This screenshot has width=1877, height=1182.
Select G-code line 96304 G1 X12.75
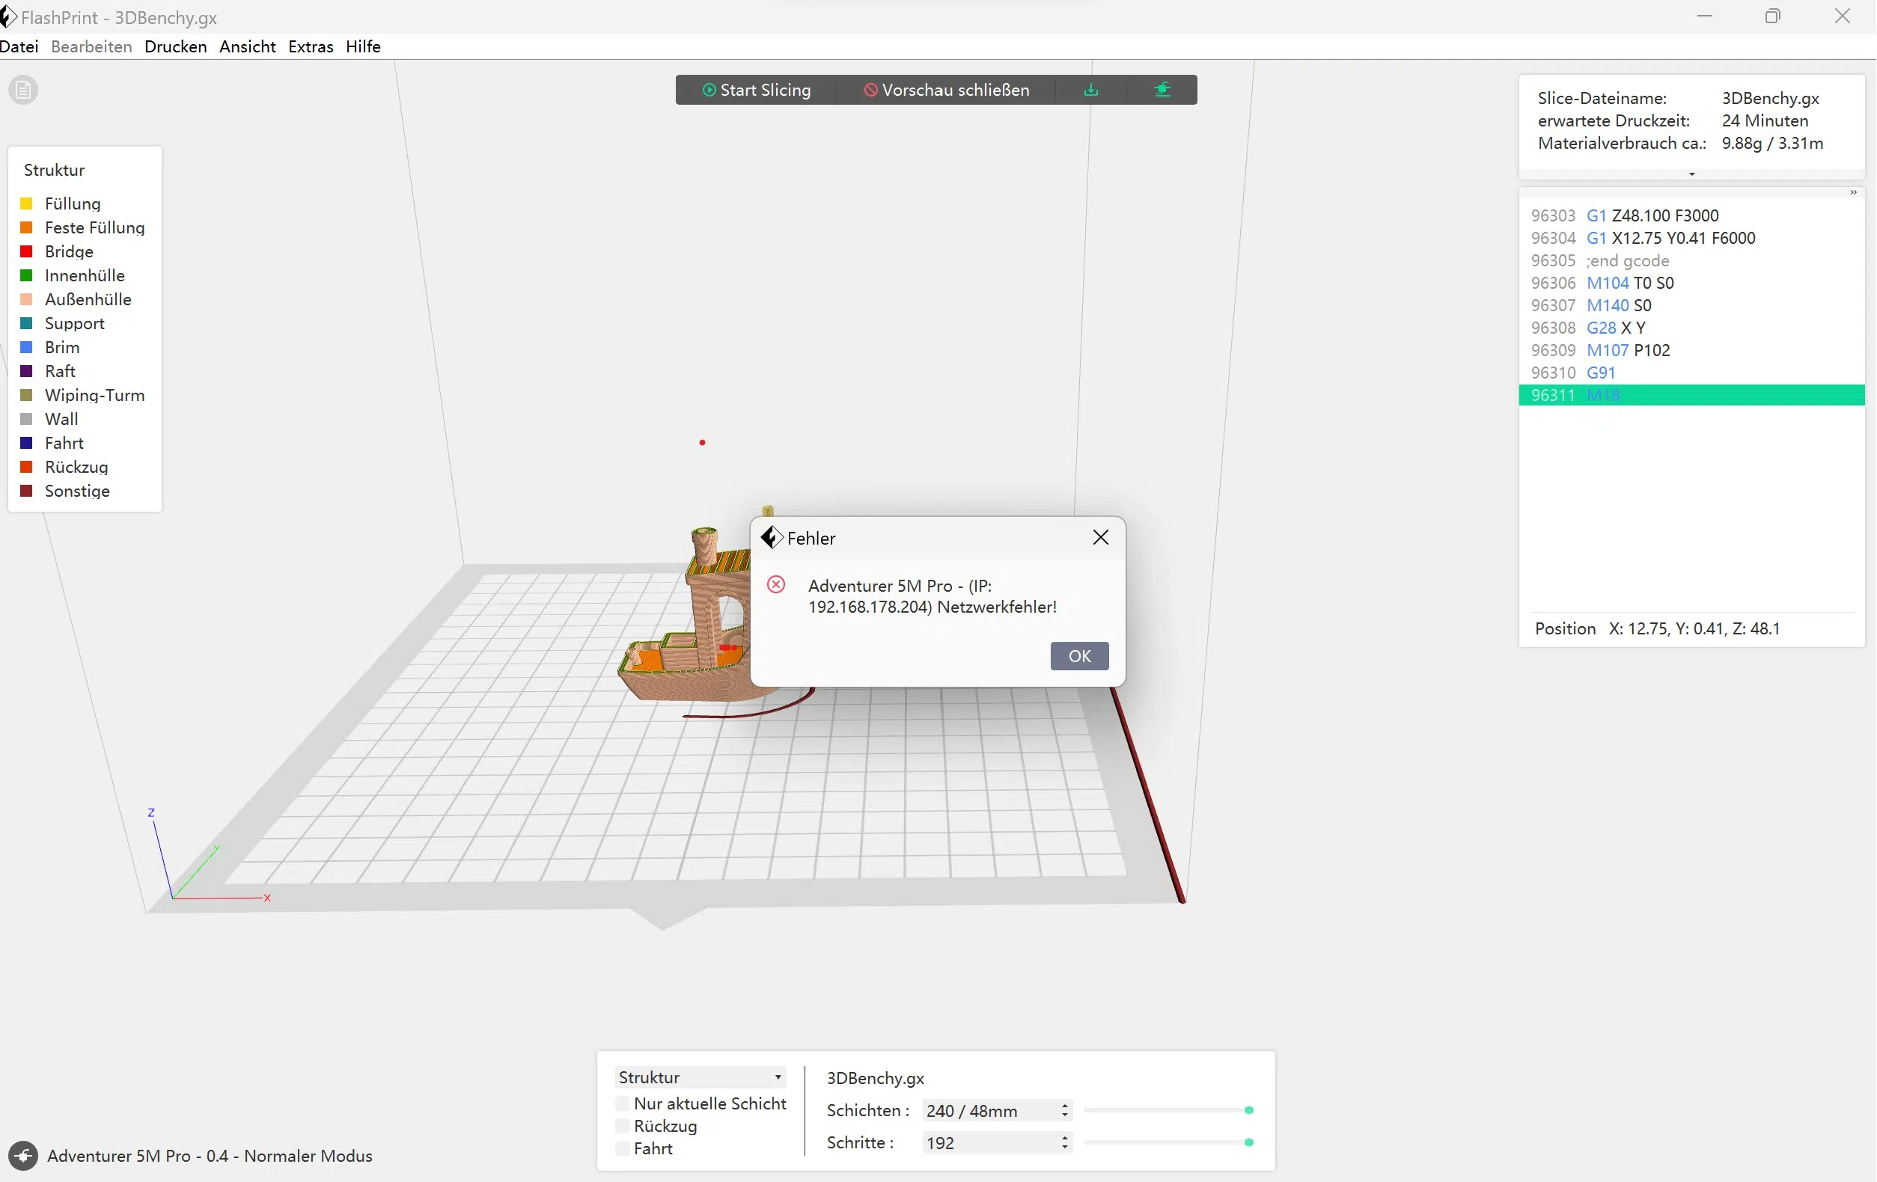[1691, 239]
